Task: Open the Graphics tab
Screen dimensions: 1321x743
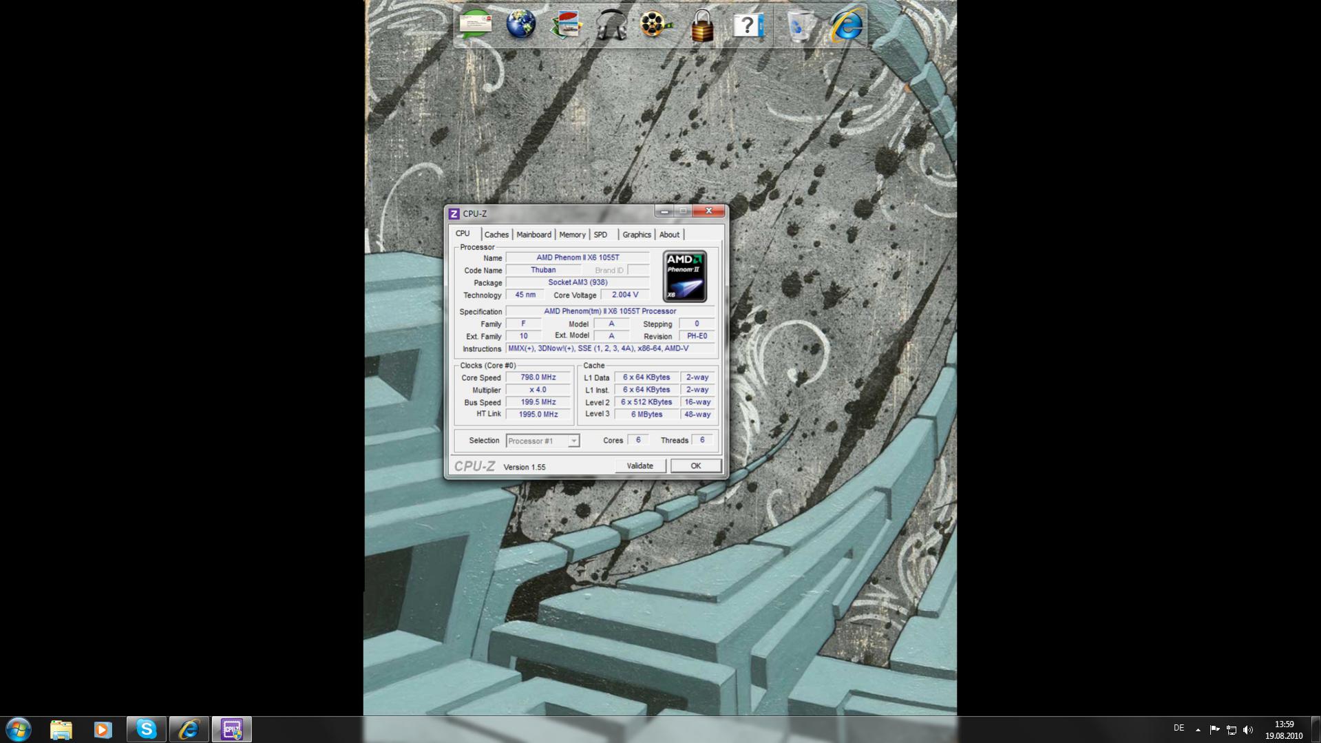Action: pos(637,235)
